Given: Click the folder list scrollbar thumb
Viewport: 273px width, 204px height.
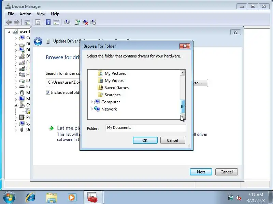Looking at the screenshot, I should [x=182, y=106].
